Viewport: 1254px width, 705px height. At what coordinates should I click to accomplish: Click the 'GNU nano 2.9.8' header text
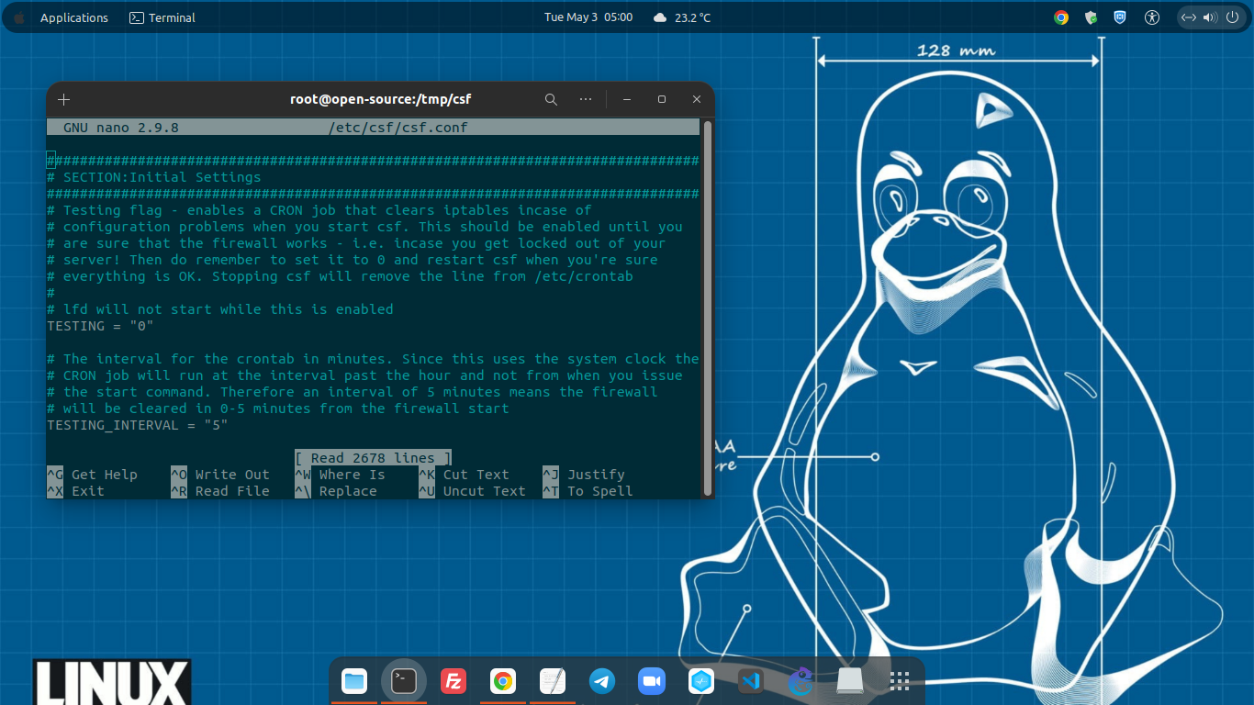[120, 128]
